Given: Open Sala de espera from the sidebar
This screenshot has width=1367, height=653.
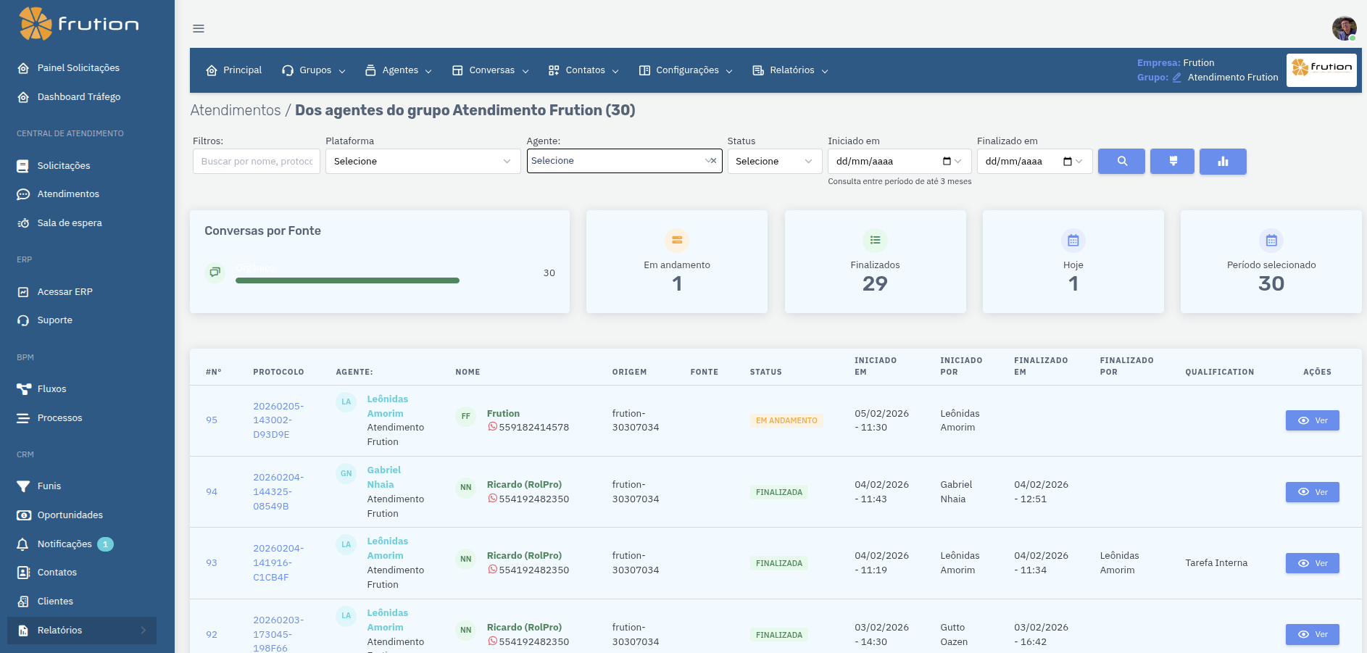Looking at the screenshot, I should 70,222.
